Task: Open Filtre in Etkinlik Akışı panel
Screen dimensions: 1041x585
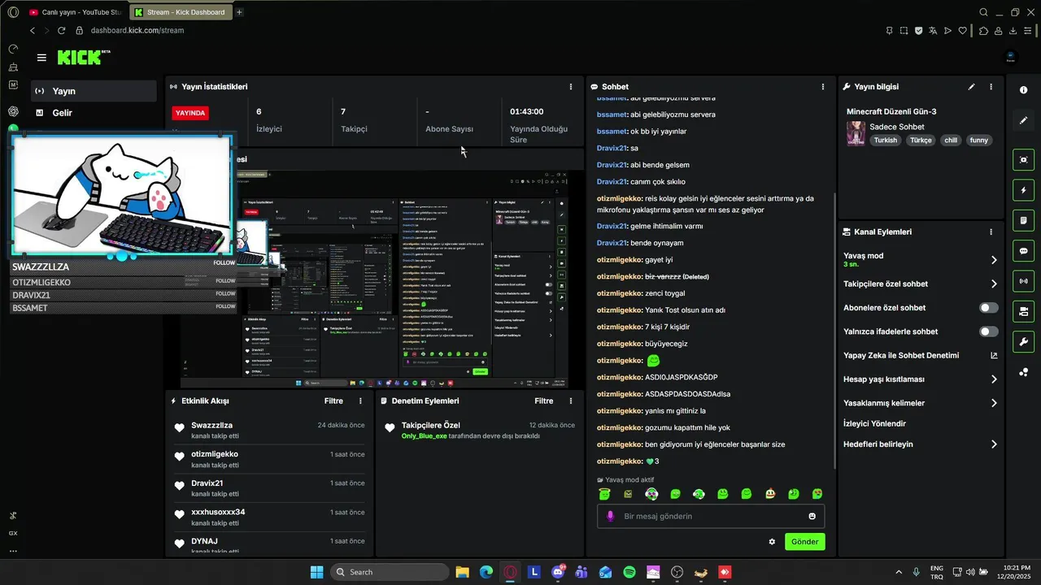Action: 333,401
